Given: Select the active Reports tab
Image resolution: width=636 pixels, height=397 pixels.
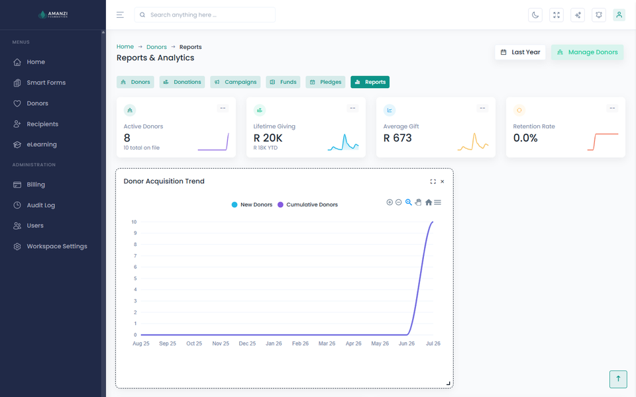Looking at the screenshot, I should click(370, 82).
